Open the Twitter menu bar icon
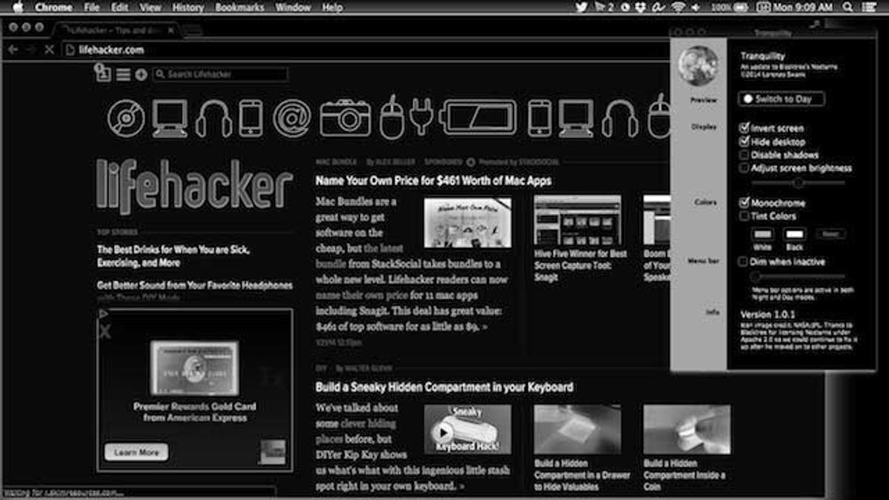Image resolution: width=889 pixels, height=500 pixels. coord(582,7)
